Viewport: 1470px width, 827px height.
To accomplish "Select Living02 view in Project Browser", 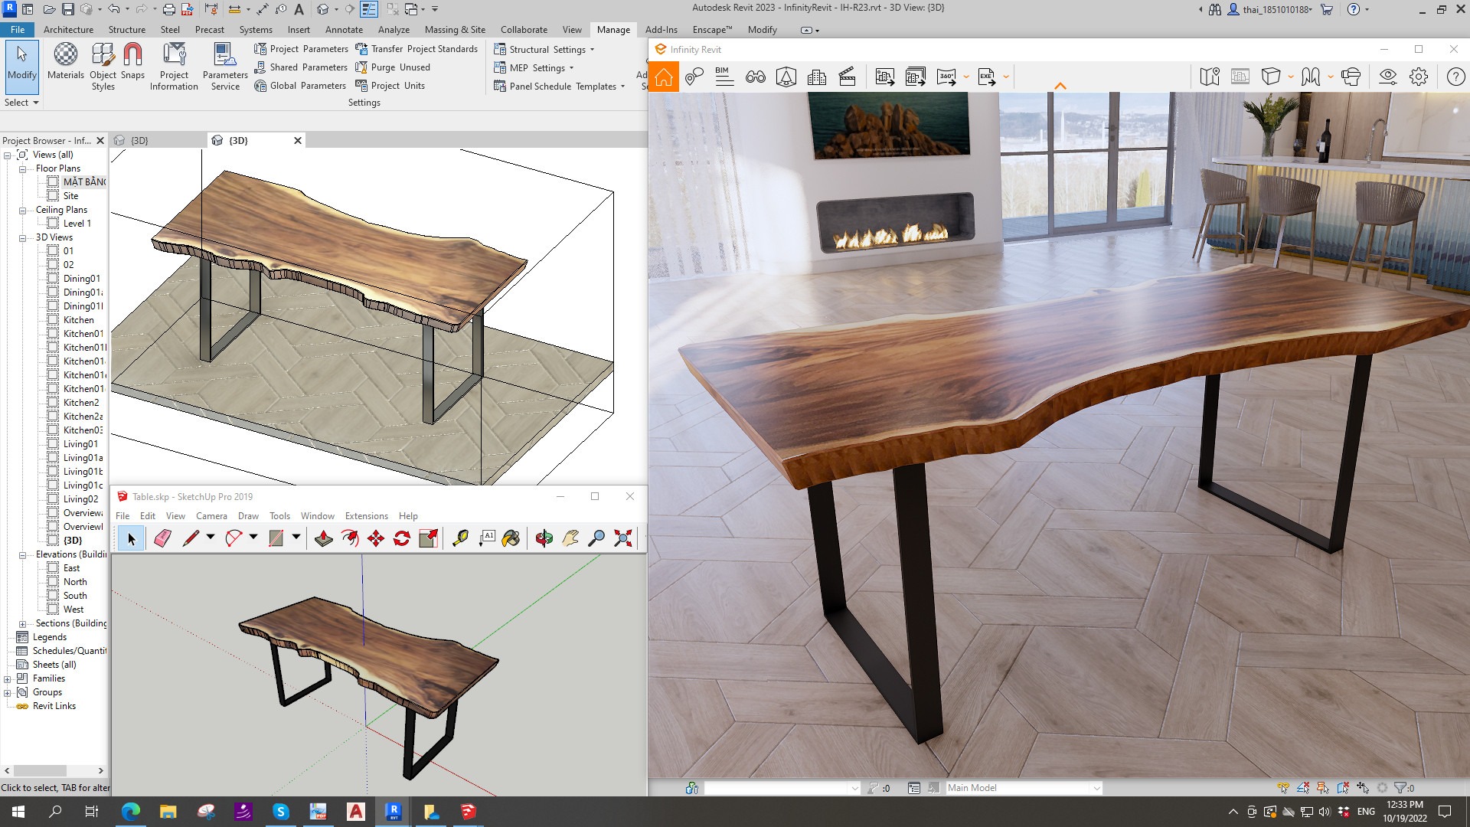I will [x=80, y=499].
